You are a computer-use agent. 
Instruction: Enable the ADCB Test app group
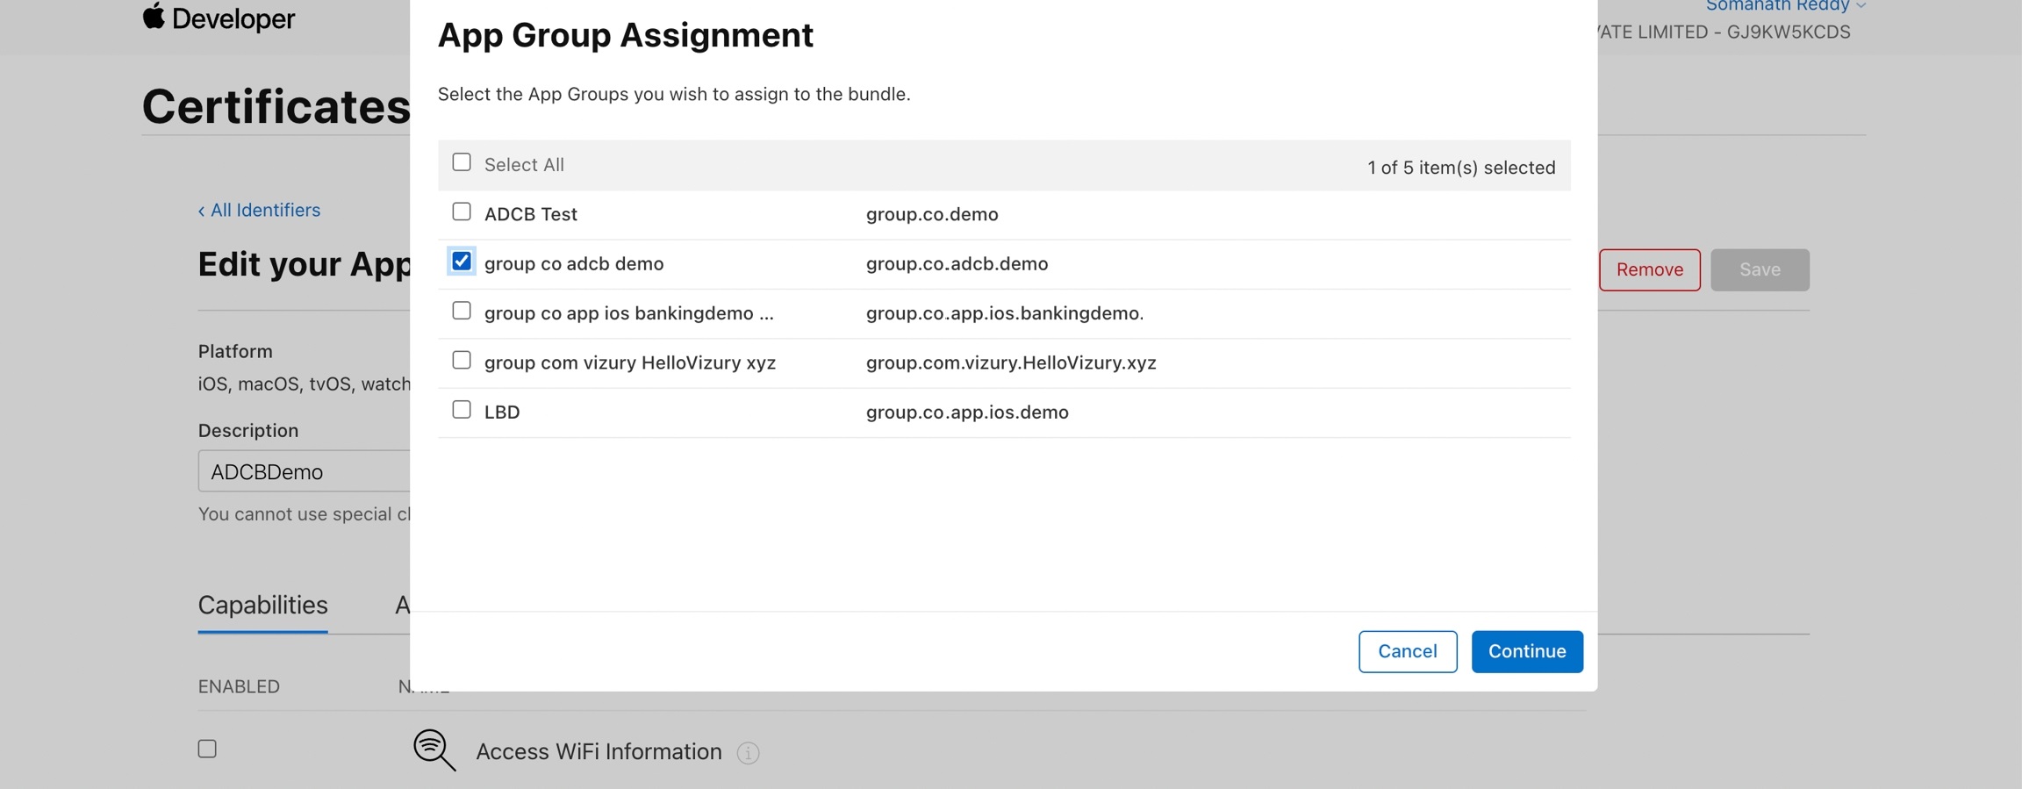point(462,212)
